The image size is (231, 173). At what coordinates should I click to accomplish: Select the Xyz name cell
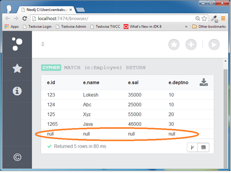(x=87, y=114)
